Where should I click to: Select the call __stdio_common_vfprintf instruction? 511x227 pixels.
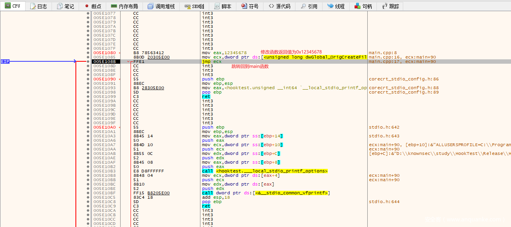pos(265,193)
